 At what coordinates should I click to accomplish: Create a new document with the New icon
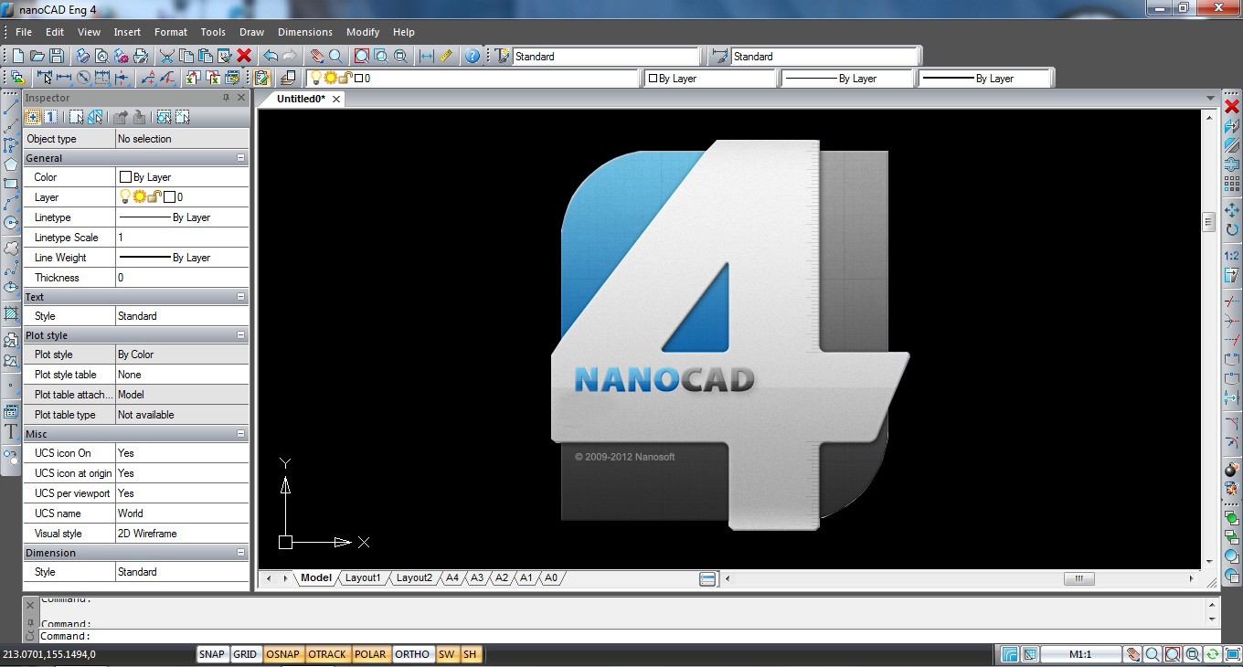pyautogui.click(x=18, y=56)
